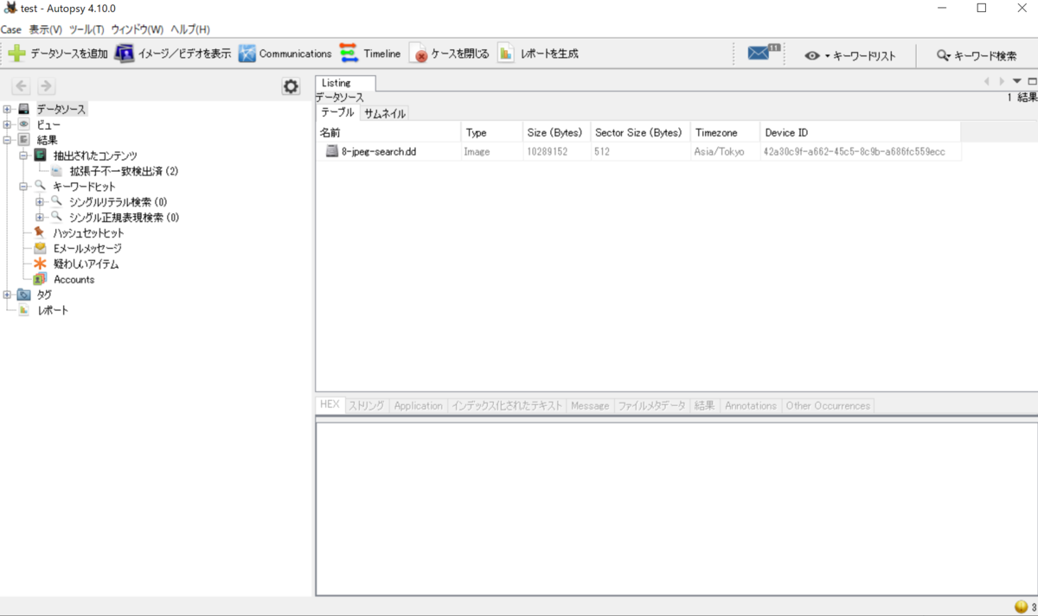The image size is (1038, 616).
Task: Select the Listing tab
Action: tap(345, 83)
